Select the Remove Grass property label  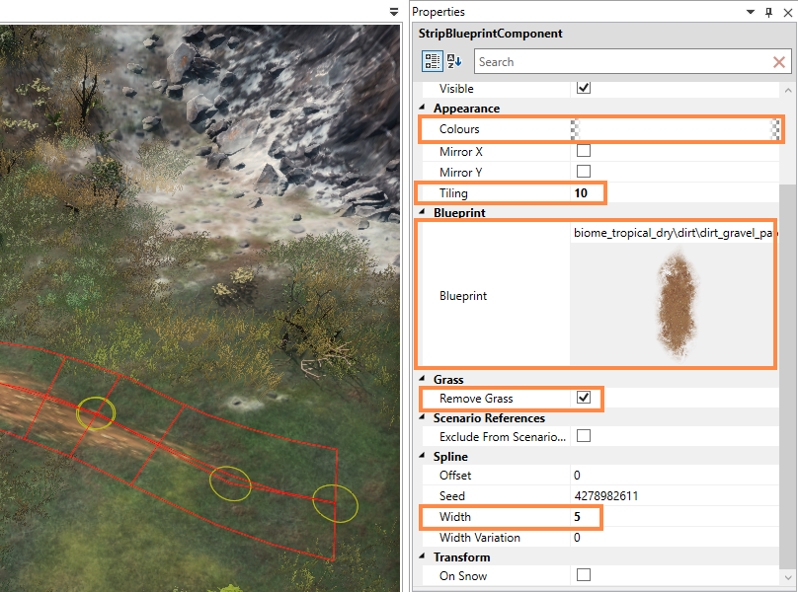pyautogui.click(x=476, y=399)
